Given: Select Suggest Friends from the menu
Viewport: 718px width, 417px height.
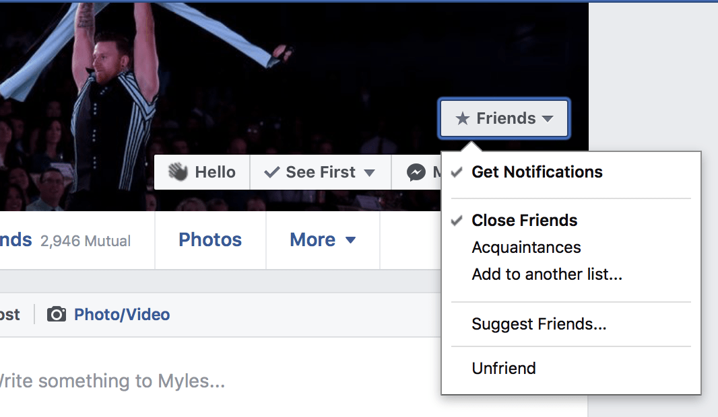Looking at the screenshot, I should pyautogui.click(x=539, y=324).
